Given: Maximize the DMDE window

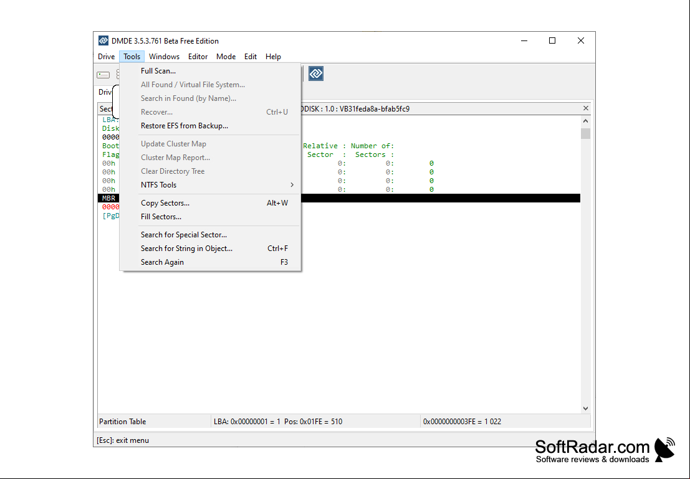Looking at the screenshot, I should click(x=552, y=41).
